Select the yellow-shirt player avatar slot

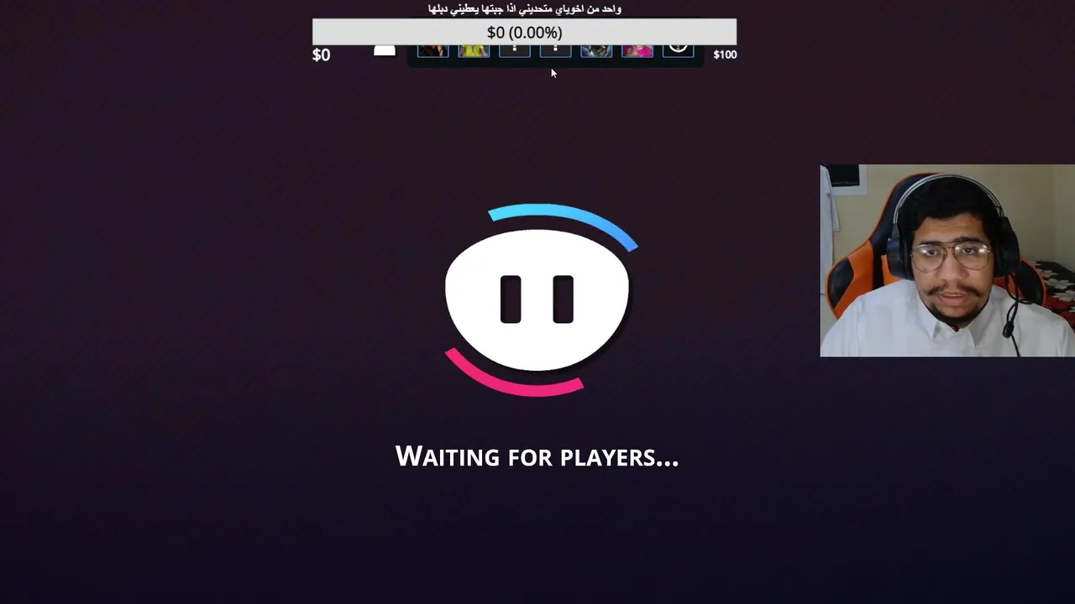click(474, 51)
